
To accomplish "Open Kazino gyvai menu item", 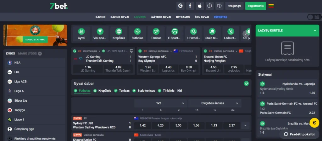I will coord(120,17).
